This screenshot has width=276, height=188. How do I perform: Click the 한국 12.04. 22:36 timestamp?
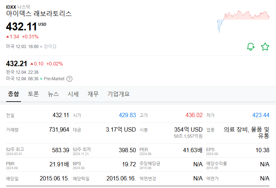tap(22, 72)
